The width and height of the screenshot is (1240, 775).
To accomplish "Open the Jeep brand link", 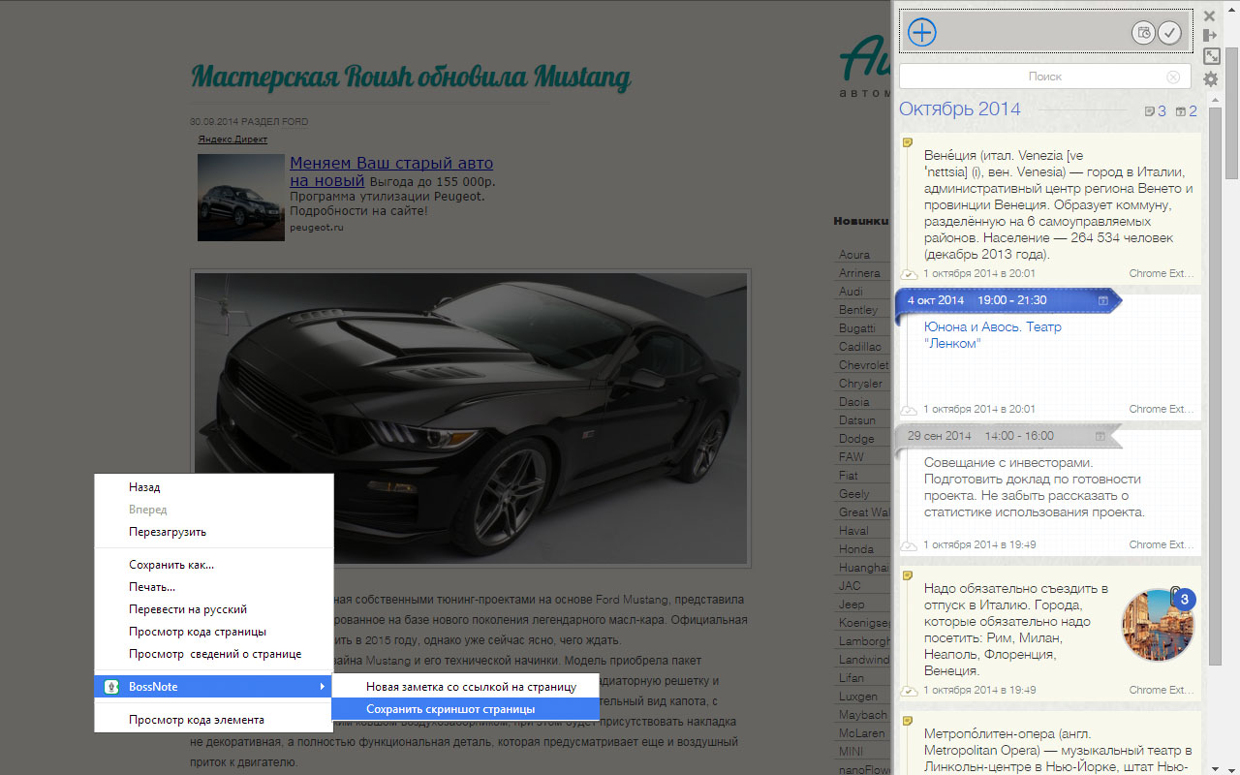I will (x=852, y=604).
